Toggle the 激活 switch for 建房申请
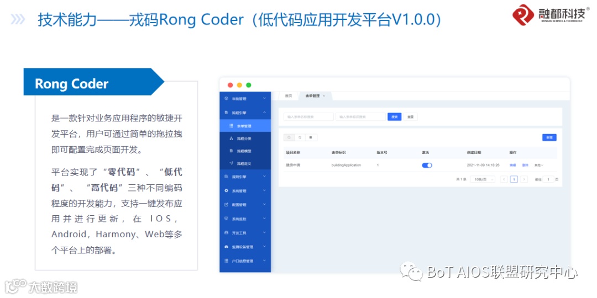This screenshot has height=298, width=597. [427, 166]
